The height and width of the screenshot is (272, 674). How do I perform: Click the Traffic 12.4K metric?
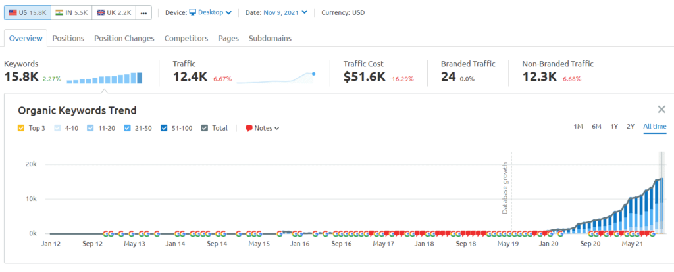click(190, 78)
